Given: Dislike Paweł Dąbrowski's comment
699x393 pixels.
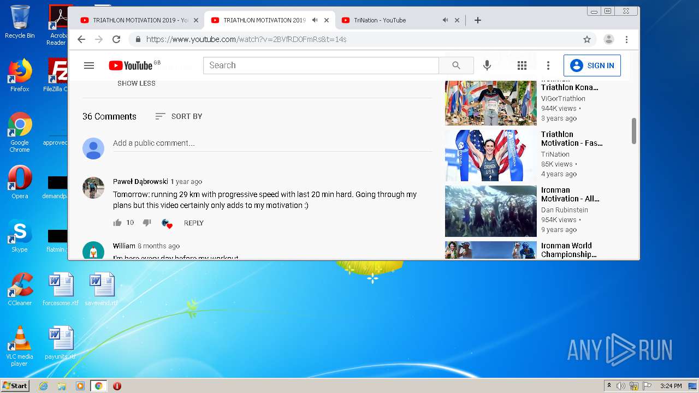Looking at the screenshot, I should click(147, 223).
